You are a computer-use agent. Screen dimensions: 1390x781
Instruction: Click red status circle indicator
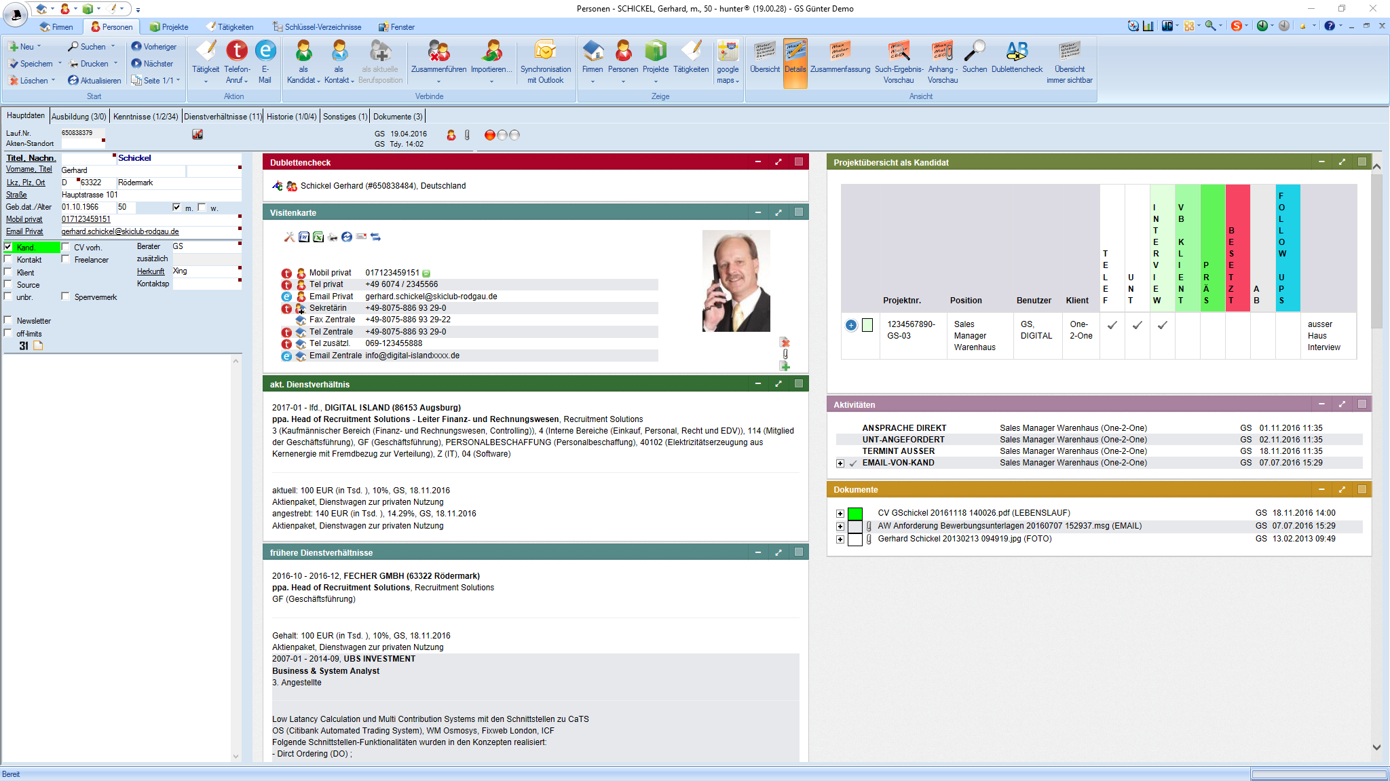pyautogui.click(x=489, y=135)
